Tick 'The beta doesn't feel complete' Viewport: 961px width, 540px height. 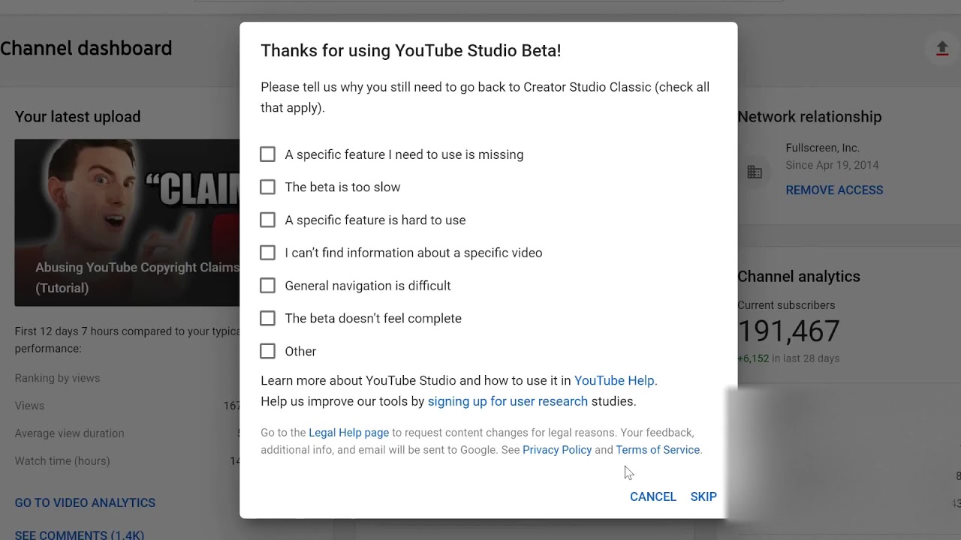click(267, 318)
